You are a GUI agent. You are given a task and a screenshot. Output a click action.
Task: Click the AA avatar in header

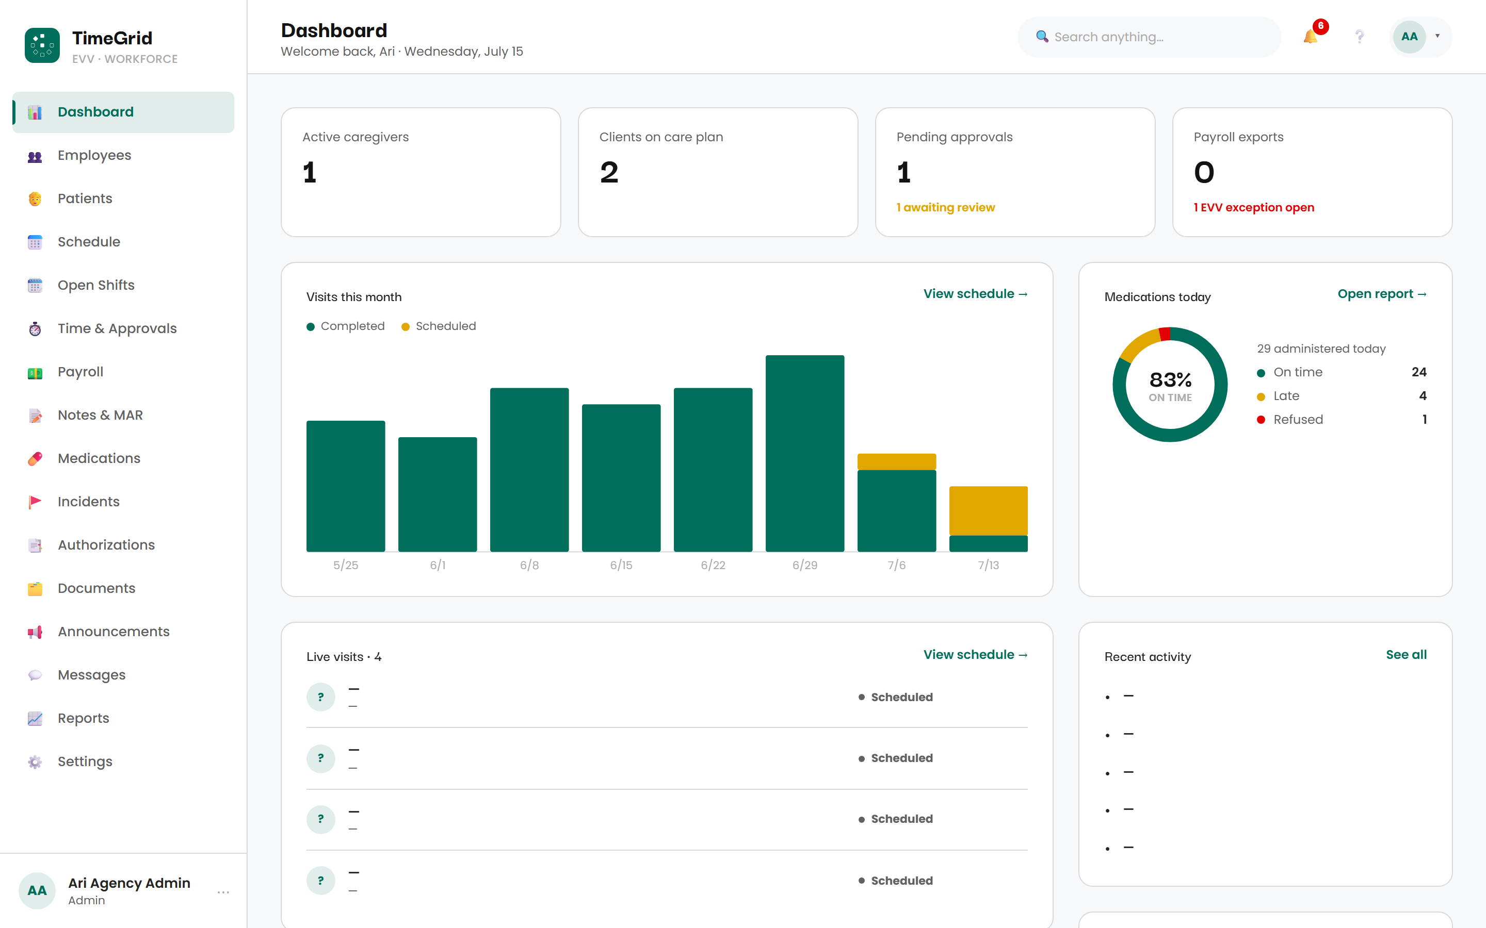click(x=1409, y=37)
